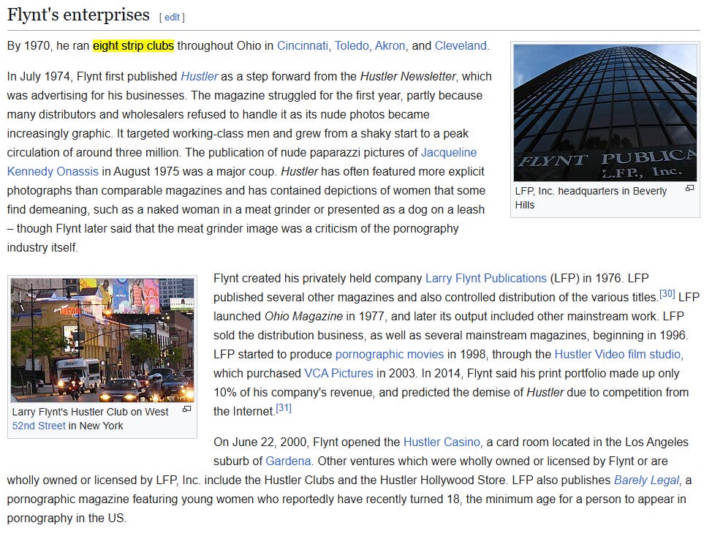The height and width of the screenshot is (539, 704).
Task: Open the Cincinnati link
Action: click(302, 46)
